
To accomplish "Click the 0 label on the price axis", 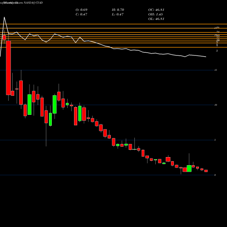I will (215, 175).
